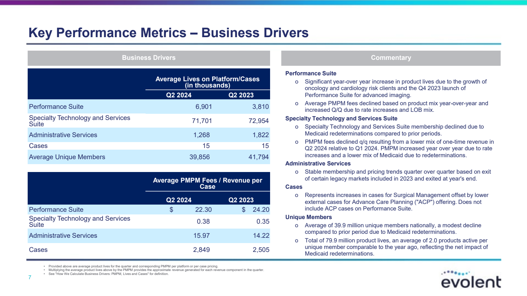Click the value 6,901
The width and height of the screenshot is (527, 296).
pos(204,107)
